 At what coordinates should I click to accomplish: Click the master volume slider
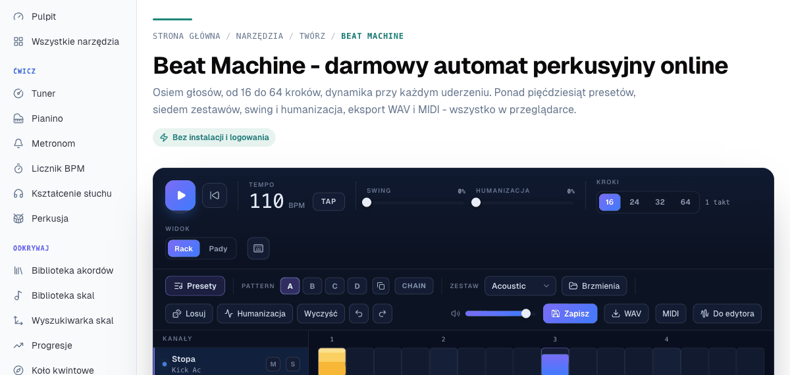pos(498,313)
